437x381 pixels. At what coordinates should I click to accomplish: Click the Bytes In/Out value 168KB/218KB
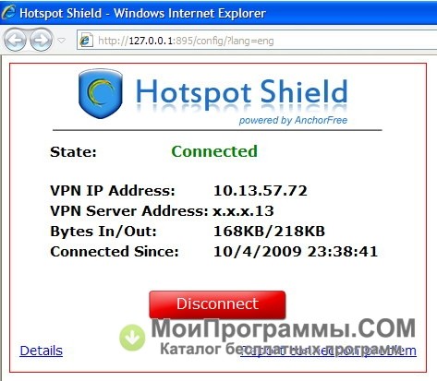click(269, 232)
